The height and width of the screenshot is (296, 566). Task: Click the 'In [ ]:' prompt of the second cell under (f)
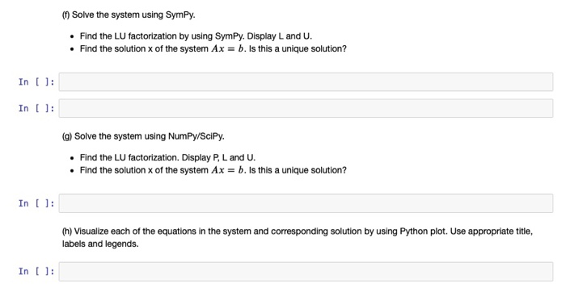[36, 108]
